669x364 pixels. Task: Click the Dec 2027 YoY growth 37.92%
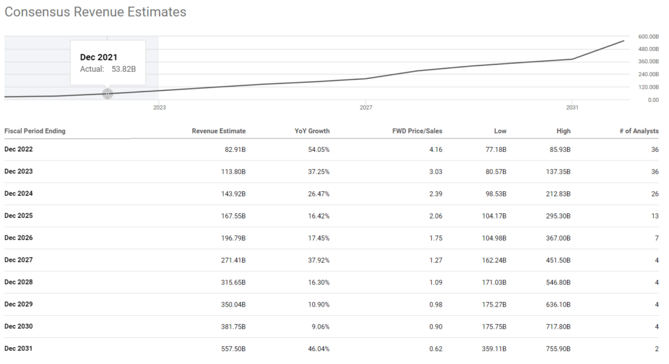[319, 260]
